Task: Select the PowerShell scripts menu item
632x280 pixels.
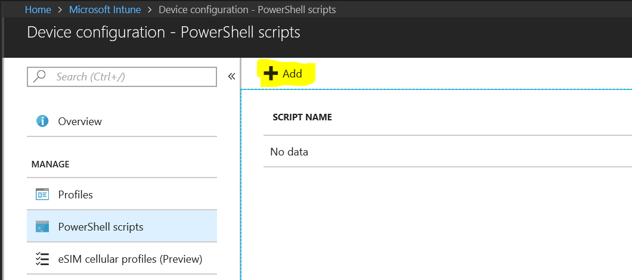Action: (x=122, y=226)
